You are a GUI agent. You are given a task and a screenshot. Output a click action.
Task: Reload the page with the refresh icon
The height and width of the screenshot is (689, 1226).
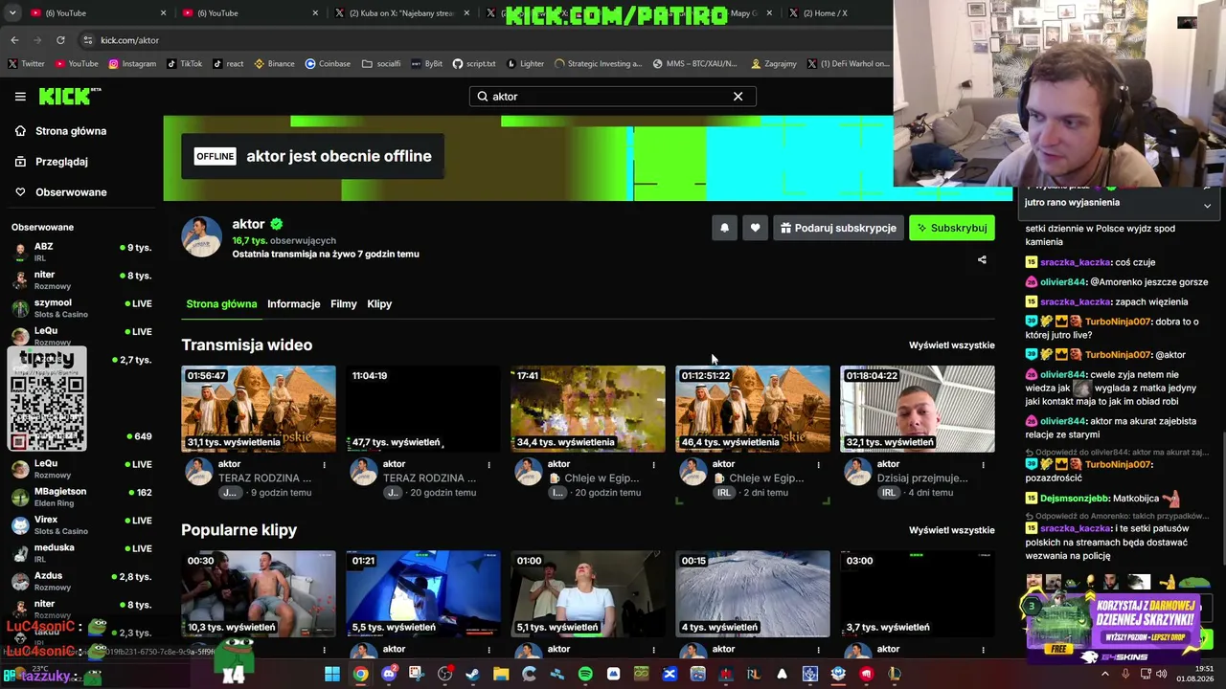(x=60, y=40)
